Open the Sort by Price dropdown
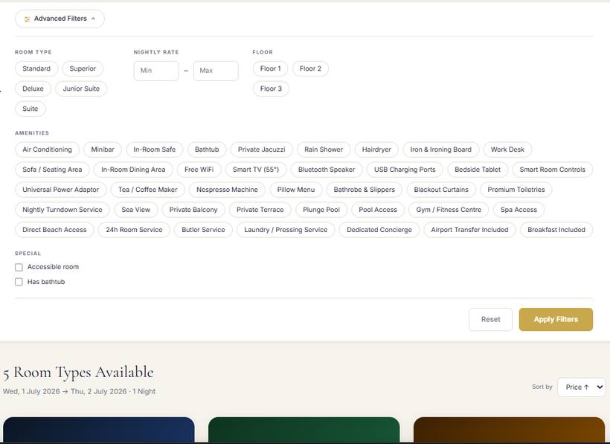Viewport: 610px width, 444px height. (581, 387)
